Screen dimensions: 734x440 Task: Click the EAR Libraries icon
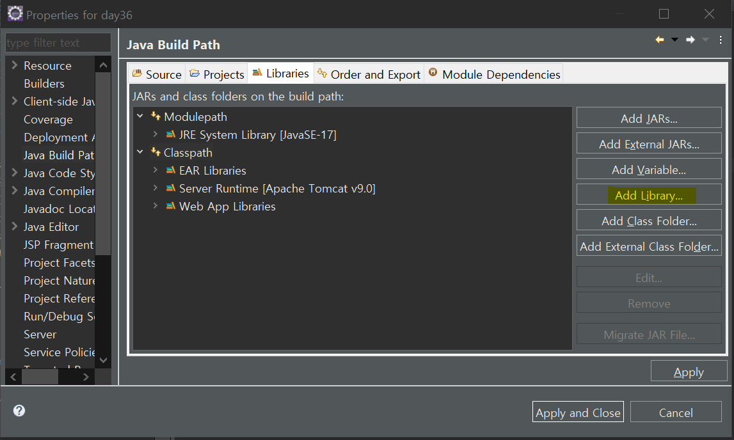click(x=171, y=170)
